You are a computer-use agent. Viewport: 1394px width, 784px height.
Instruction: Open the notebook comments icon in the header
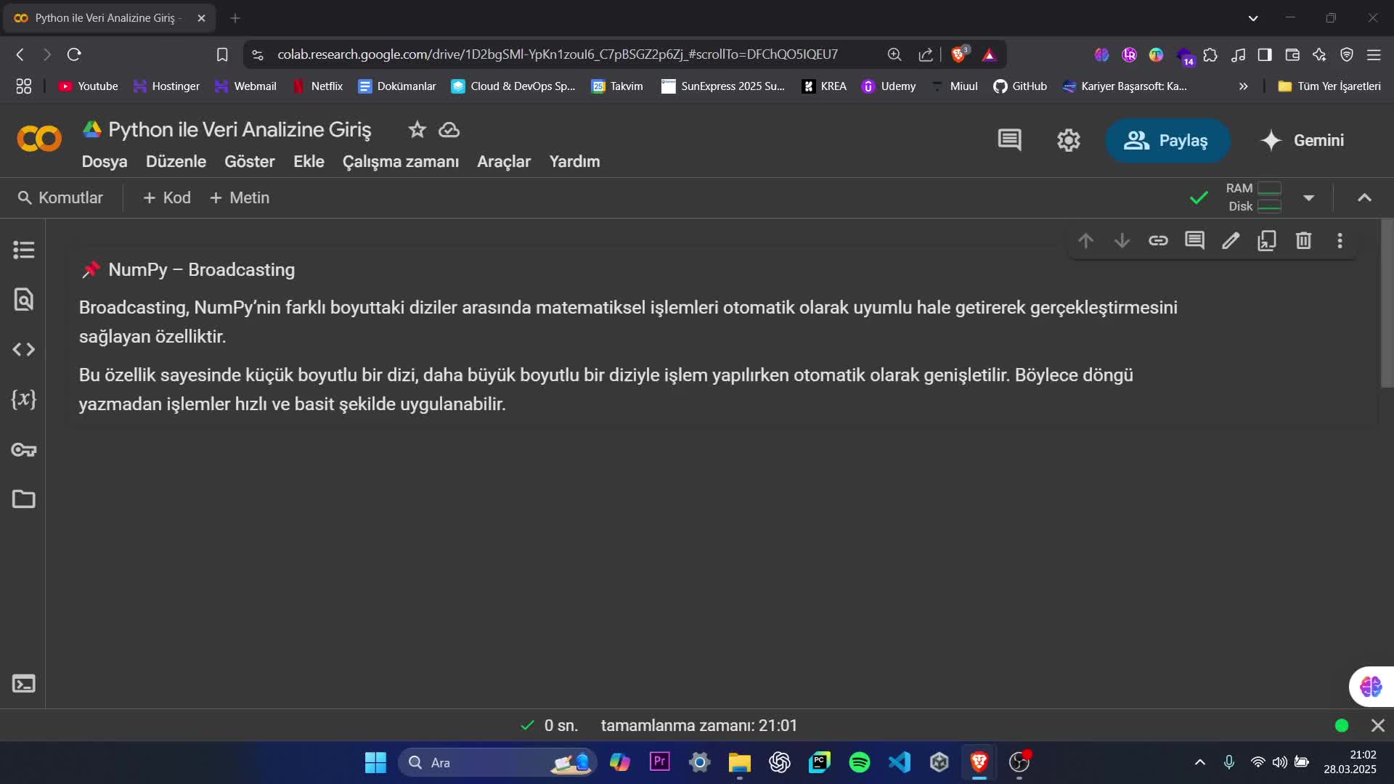[1009, 140]
